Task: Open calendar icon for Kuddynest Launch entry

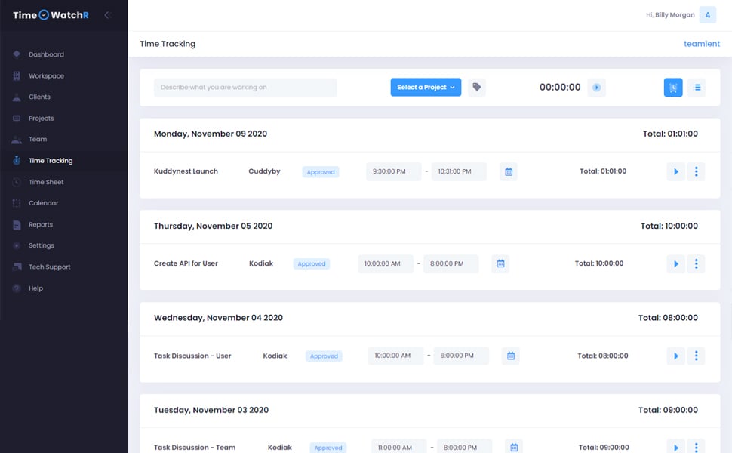Action: 509,172
